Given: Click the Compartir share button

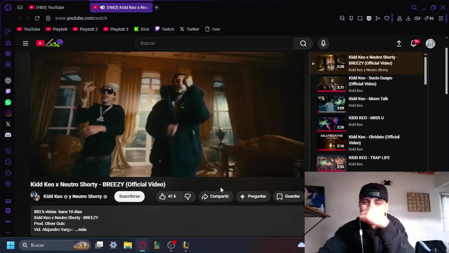Looking at the screenshot, I should pyautogui.click(x=215, y=196).
